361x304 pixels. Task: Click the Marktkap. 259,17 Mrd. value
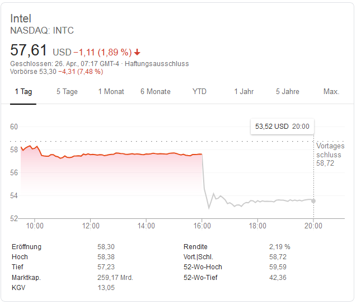115,278
